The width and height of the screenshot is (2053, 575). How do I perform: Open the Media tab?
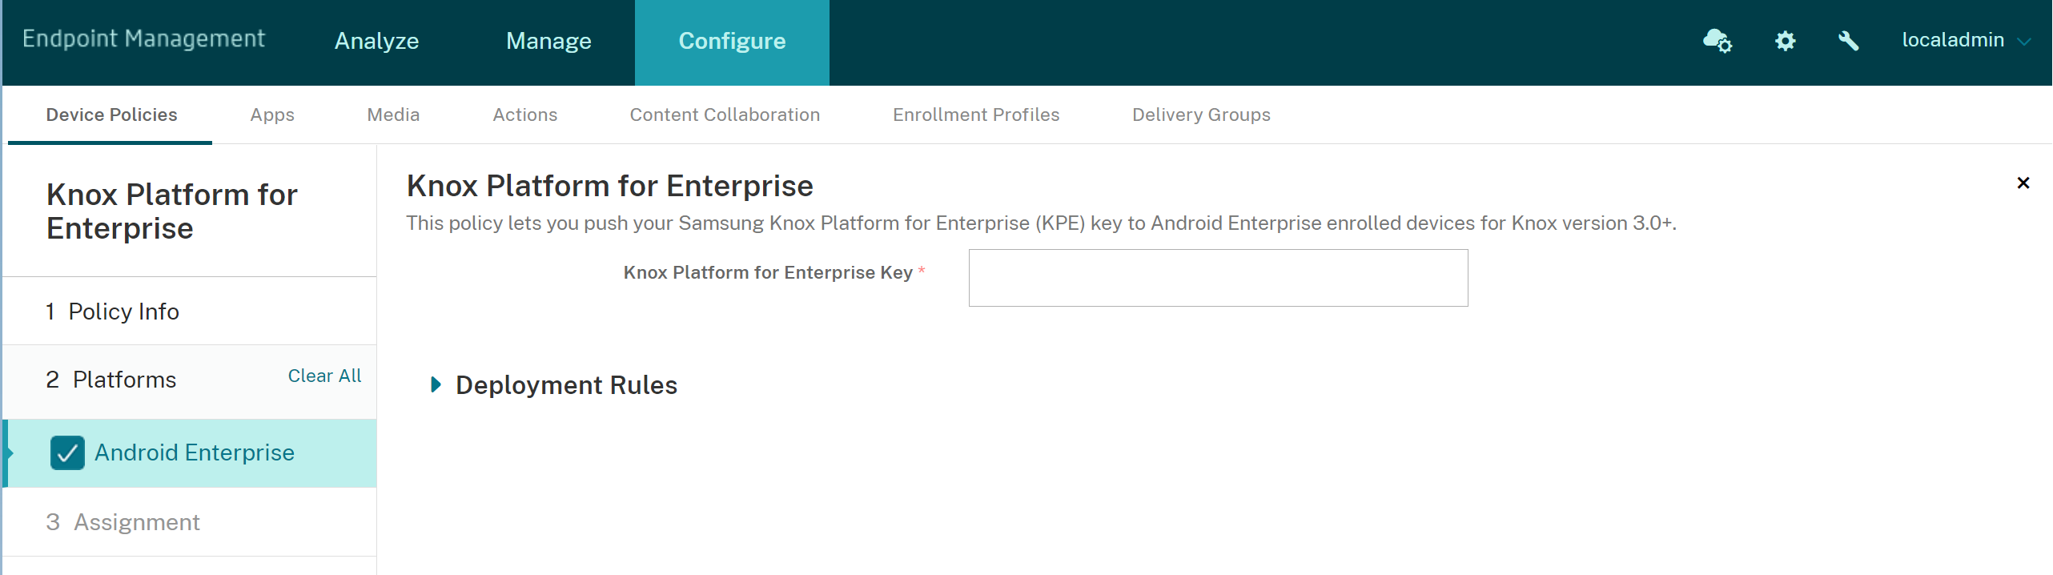tap(393, 115)
